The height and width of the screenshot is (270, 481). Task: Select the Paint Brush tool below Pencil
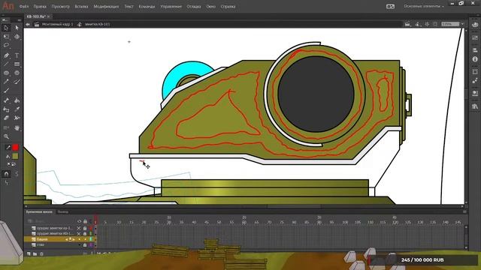[6, 91]
